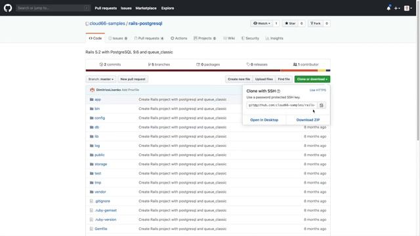
Task: Toggle the Clone or download dropdown
Action: pos(312,79)
